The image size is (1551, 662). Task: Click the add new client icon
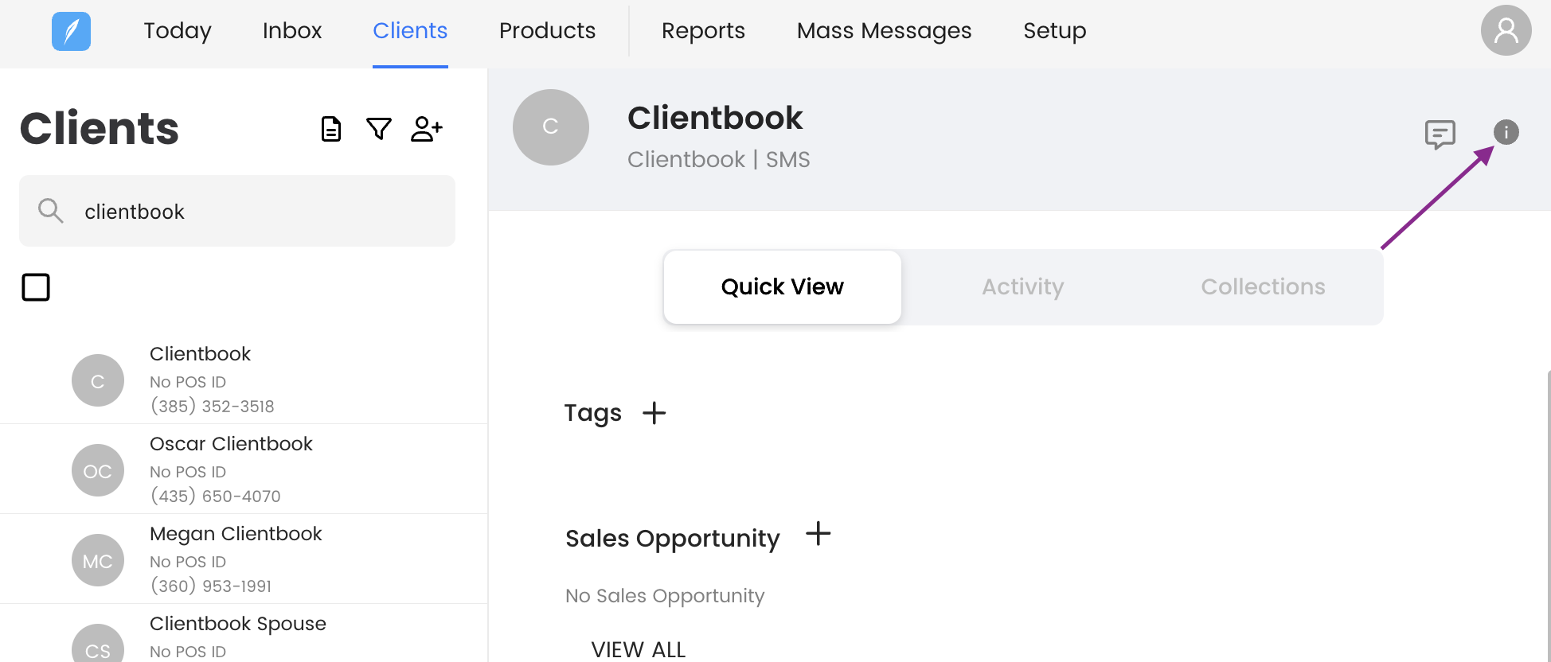[x=427, y=129]
